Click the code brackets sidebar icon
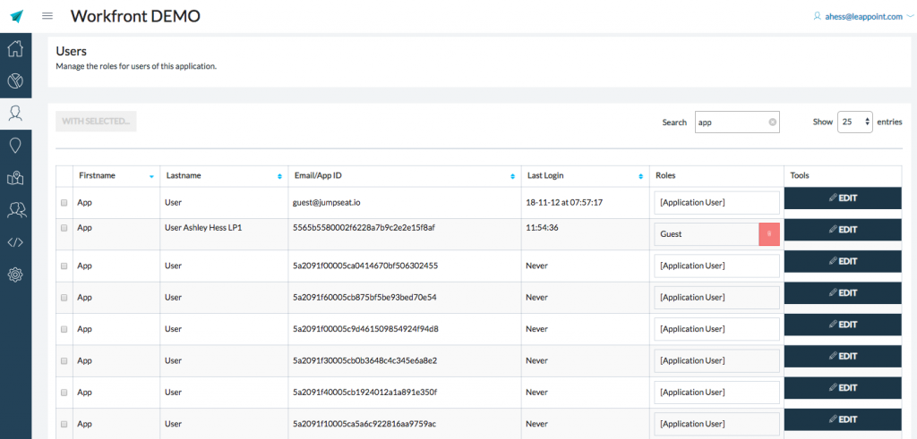The width and height of the screenshot is (917, 439). coord(15,241)
